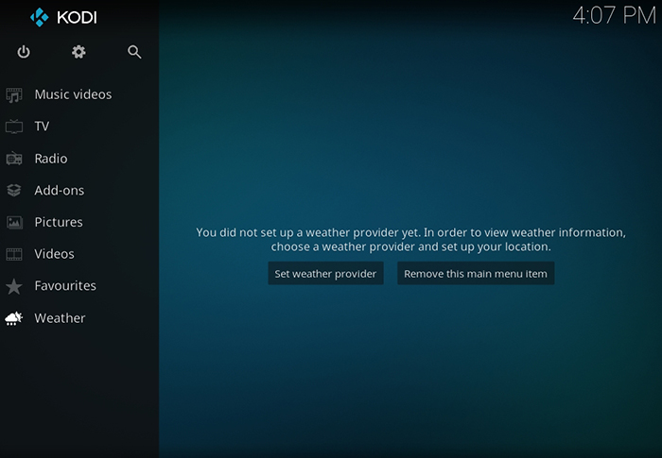Click the Weather cloud icon
This screenshot has height=458, width=662.
click(14, 318)
